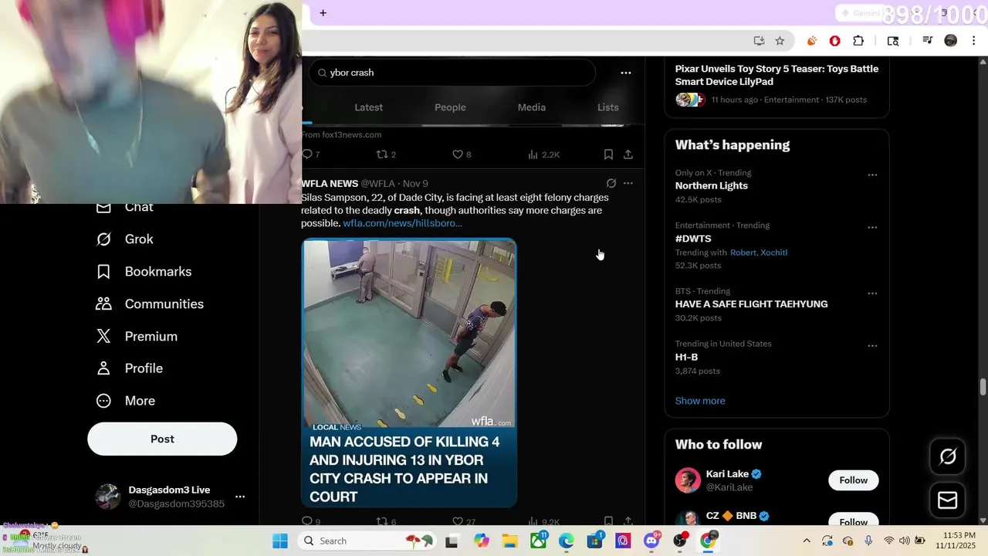The width and height of the screenshot is (988, 556).
Task: Switch to the People tab
Action: click(x=450, y=107)
